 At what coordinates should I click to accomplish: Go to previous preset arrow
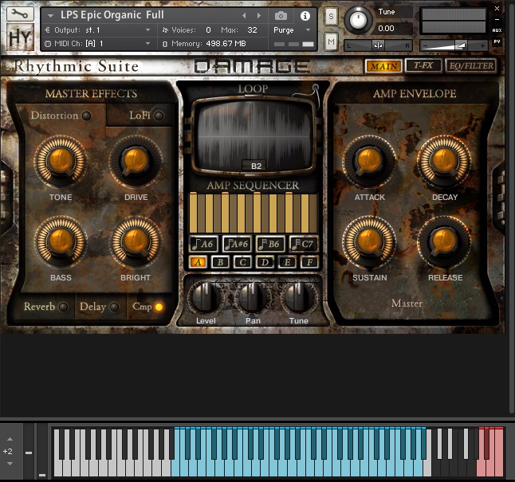pyautogui.click(x=244, y=15)
